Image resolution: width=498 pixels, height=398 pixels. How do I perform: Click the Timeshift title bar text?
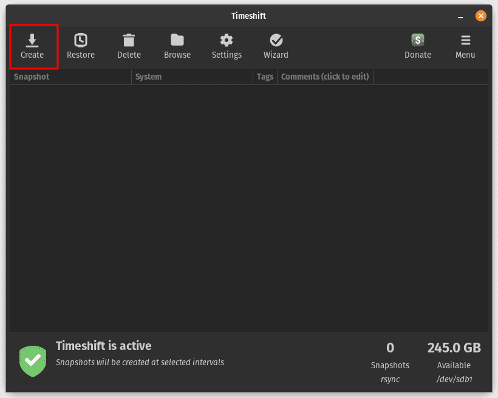click(x=248, y=16)
